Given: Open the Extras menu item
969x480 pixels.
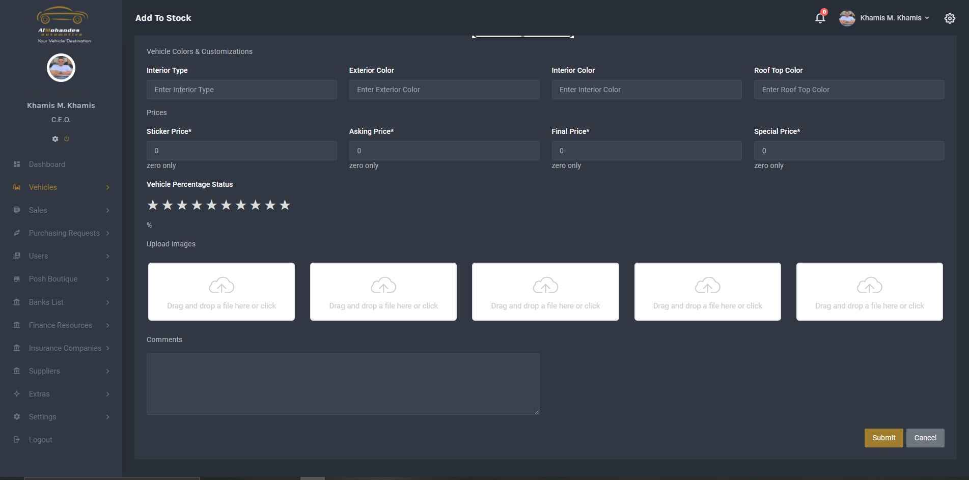Looking at the screenshot, I should click(39, 394).
